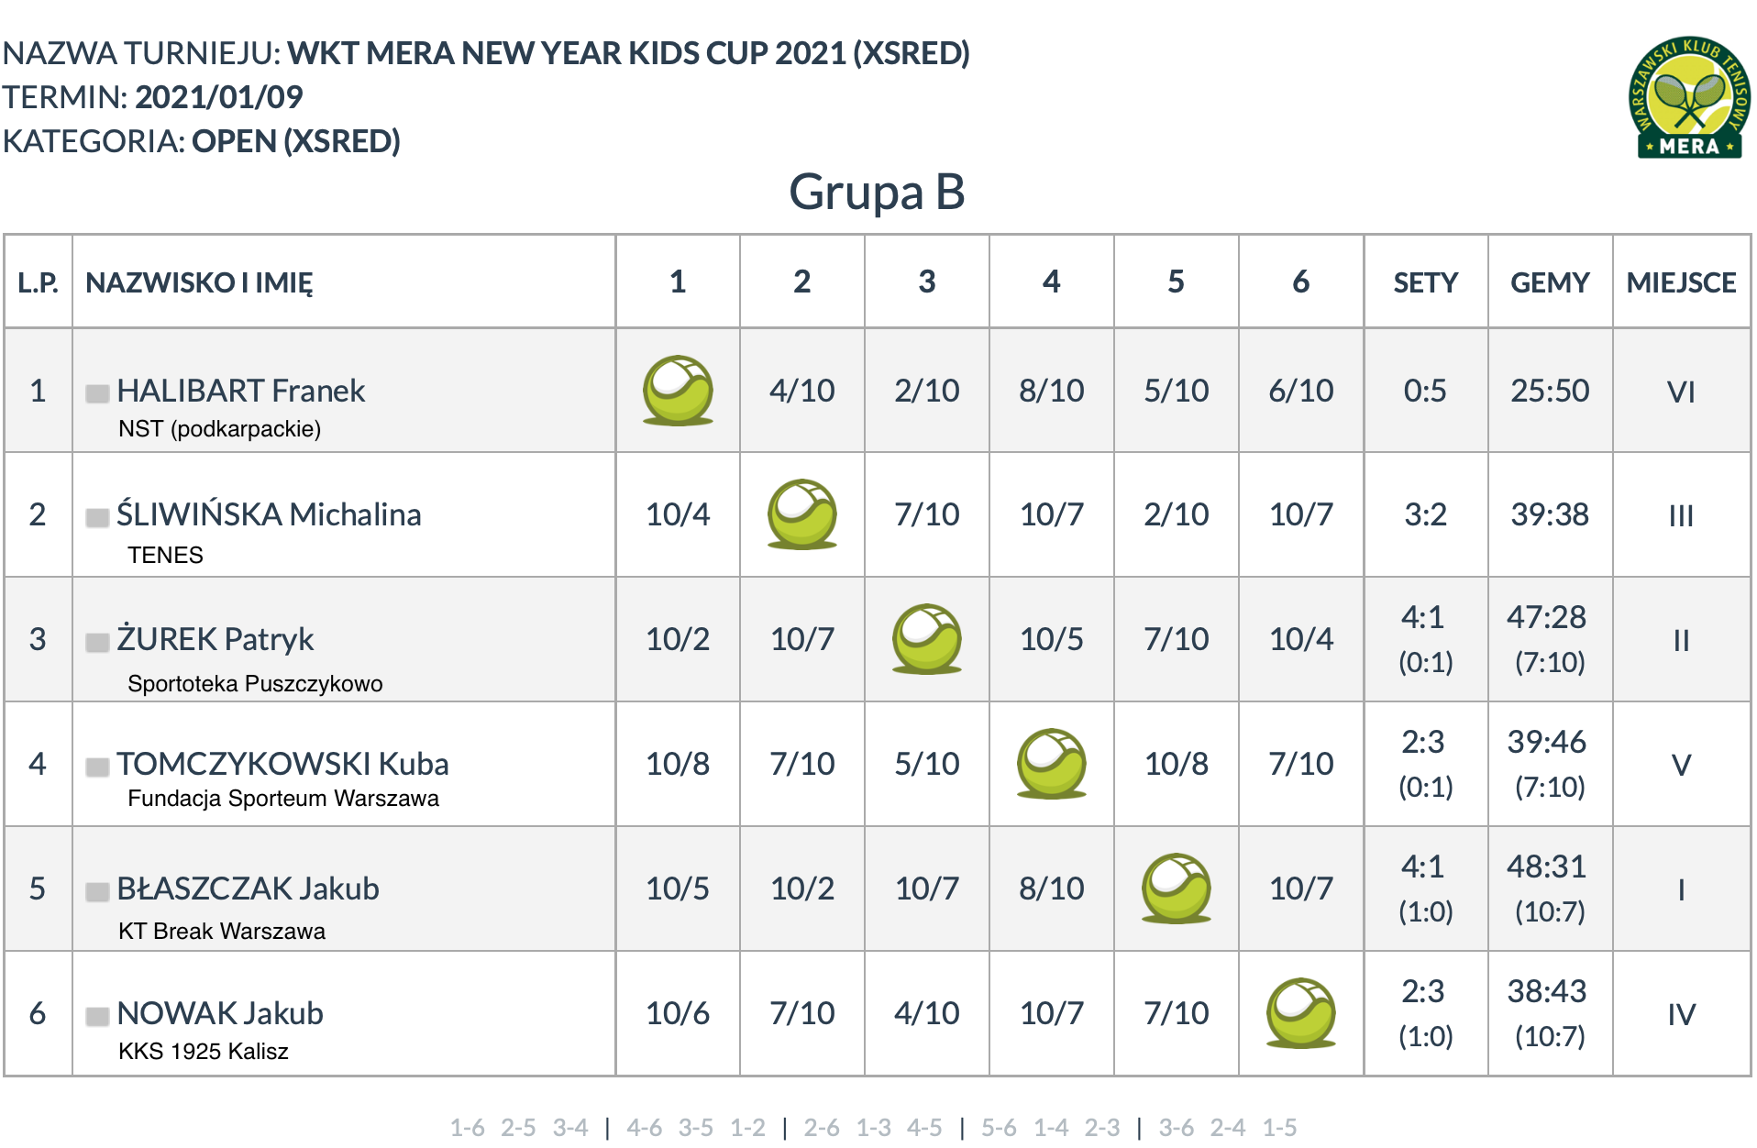Click tennis ball icon in TOMCZYKOWSKI Kuba row
Viewport: 1757px width, 1148px height.
(x=1052, y=764)
